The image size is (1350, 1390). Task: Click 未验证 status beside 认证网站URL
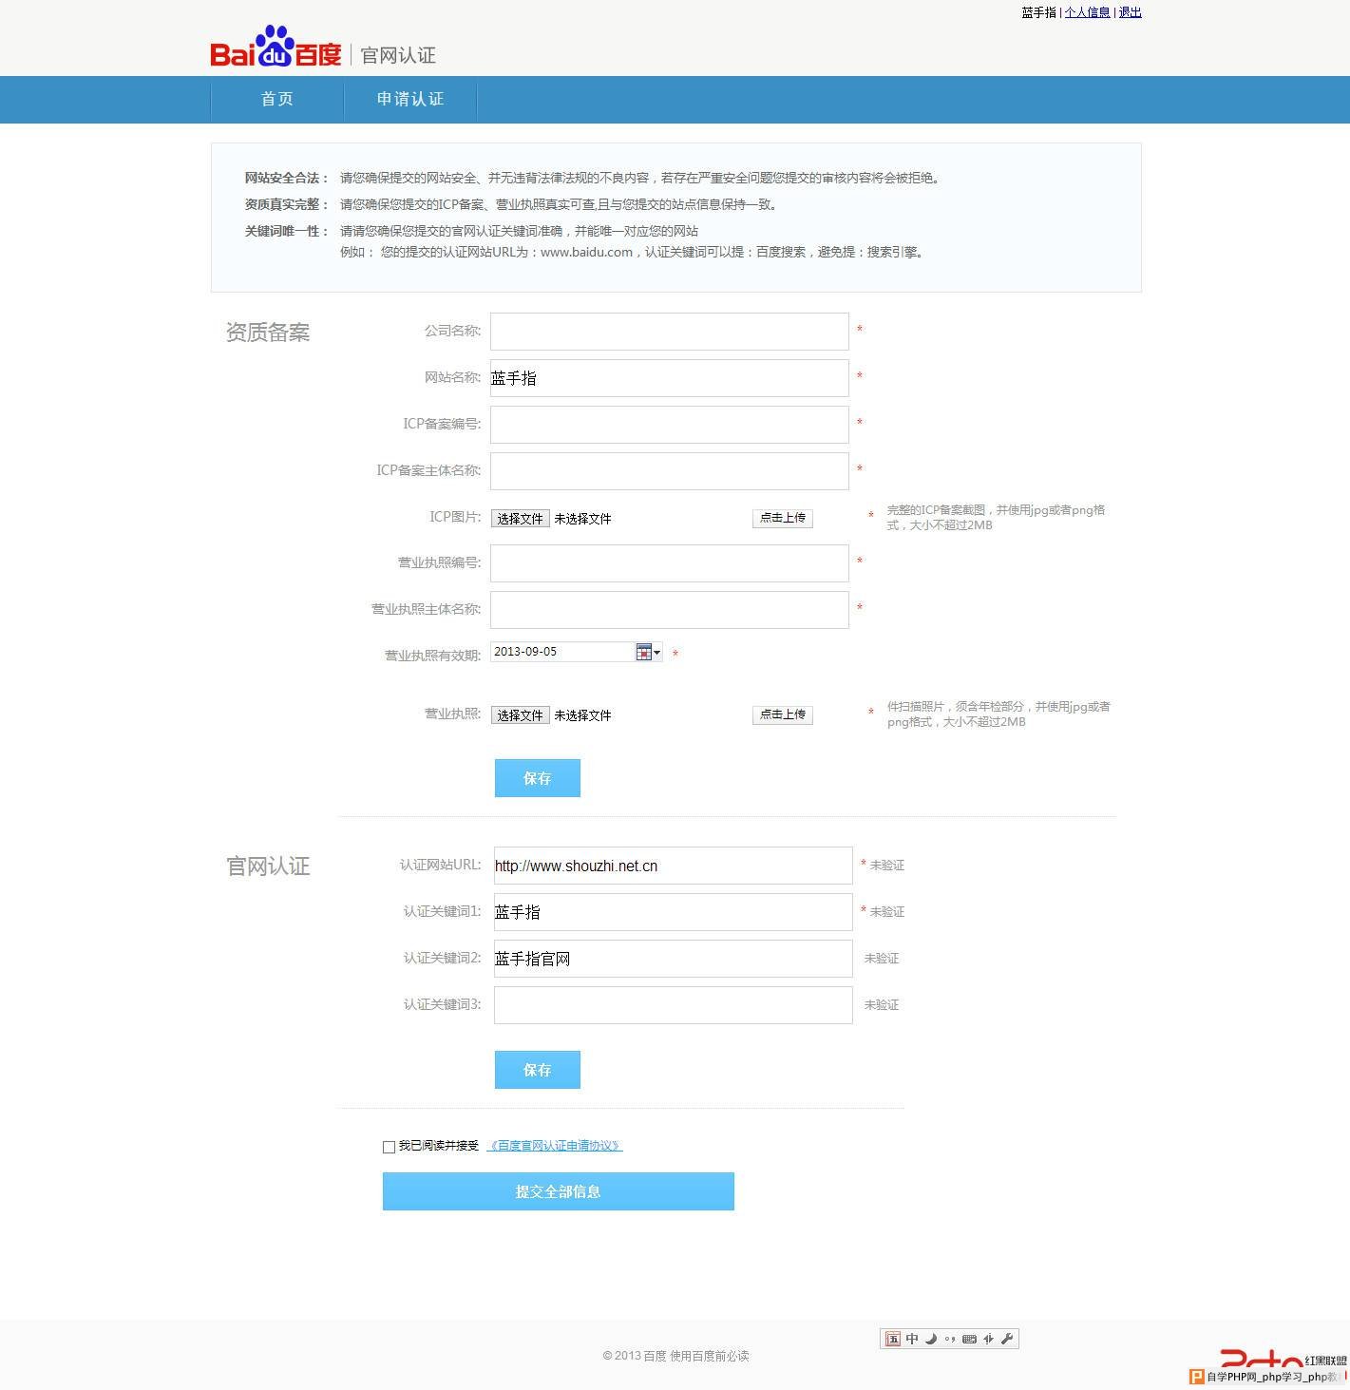click(x=887, y=866)
